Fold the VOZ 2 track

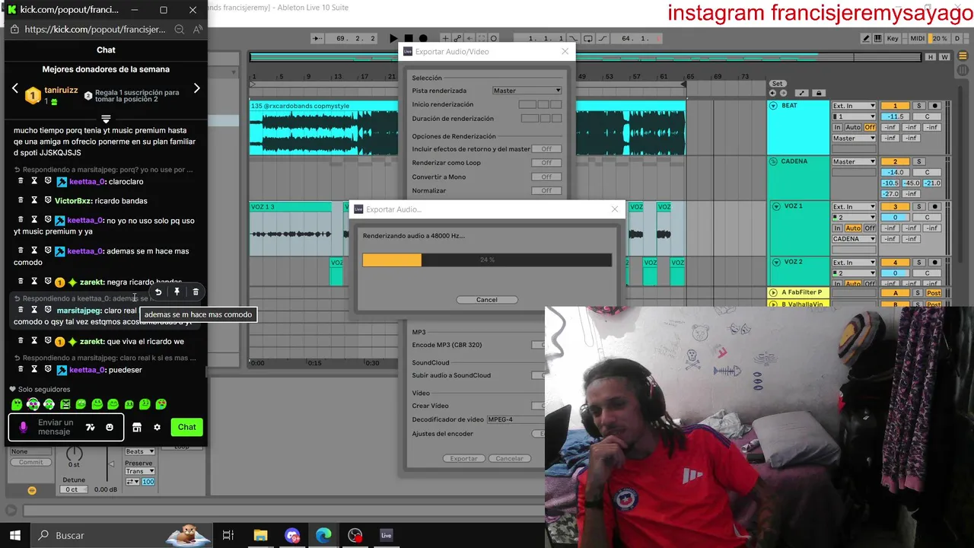(777, 262)
